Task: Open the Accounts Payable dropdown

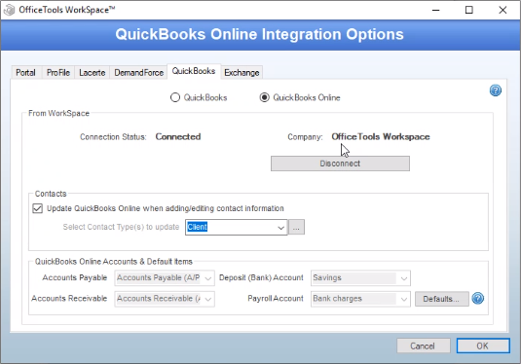Action: click(165, 278)
